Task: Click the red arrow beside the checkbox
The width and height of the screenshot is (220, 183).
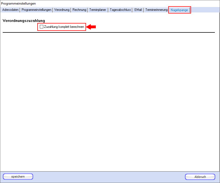Action: 91,27
